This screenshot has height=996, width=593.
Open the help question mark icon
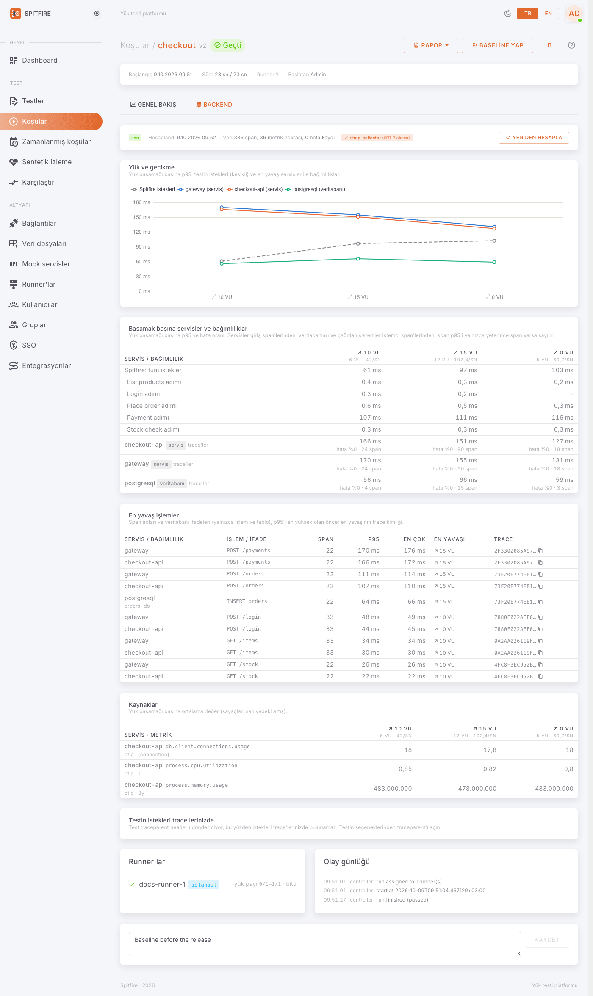[571, 45]
